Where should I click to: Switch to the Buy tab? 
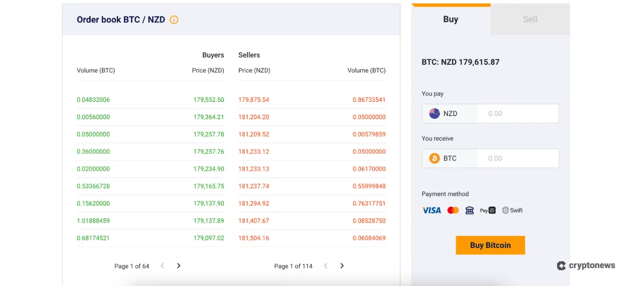click(x=451, y=19)
